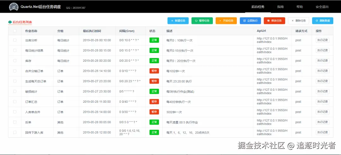Check the 库存 row checkbox
The image size is (341, 155).
point(15,60)
